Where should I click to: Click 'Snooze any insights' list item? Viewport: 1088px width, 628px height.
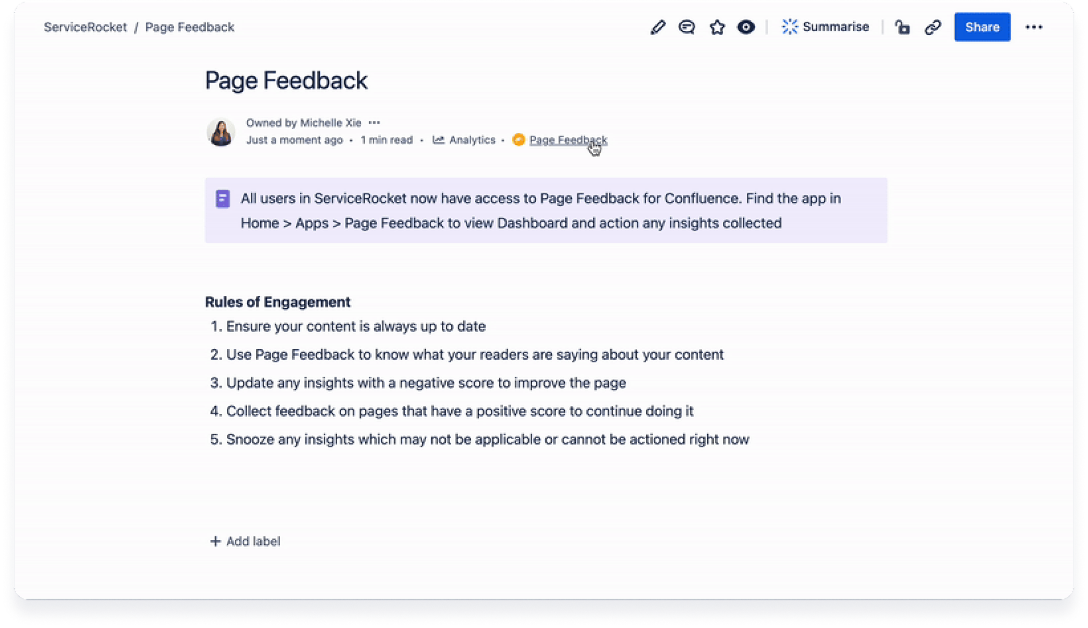(x=488, y=439)
